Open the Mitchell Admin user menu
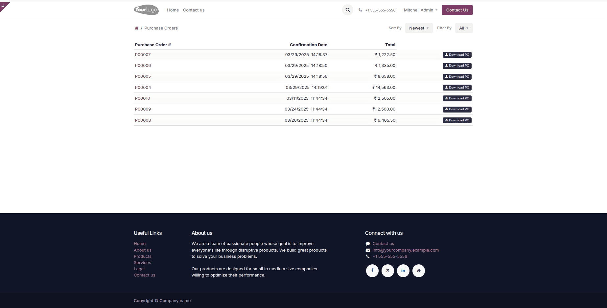 [x=421, y=10]
